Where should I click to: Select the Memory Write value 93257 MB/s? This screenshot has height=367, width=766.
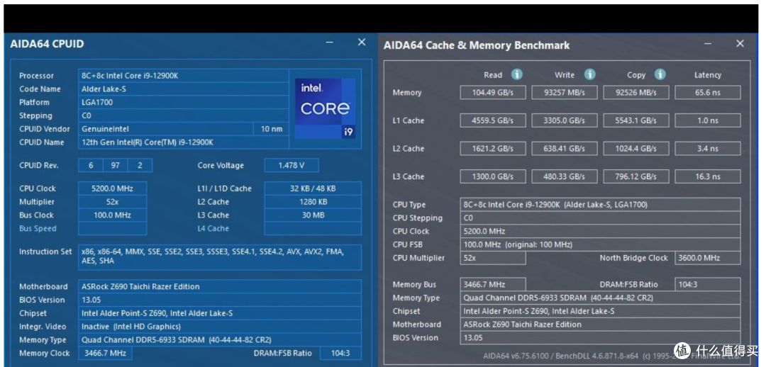pos(565,93)
